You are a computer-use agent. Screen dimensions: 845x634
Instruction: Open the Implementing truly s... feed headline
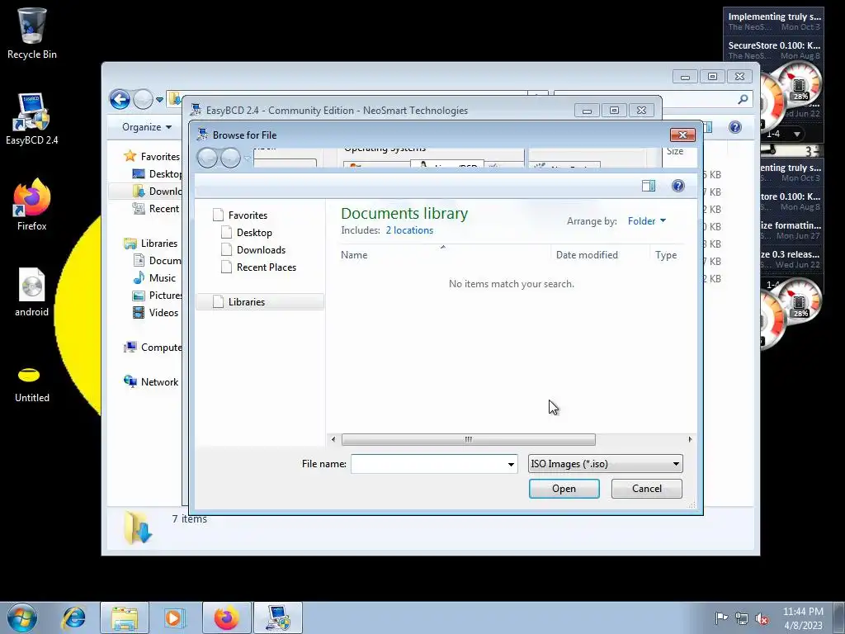point(773,21)
